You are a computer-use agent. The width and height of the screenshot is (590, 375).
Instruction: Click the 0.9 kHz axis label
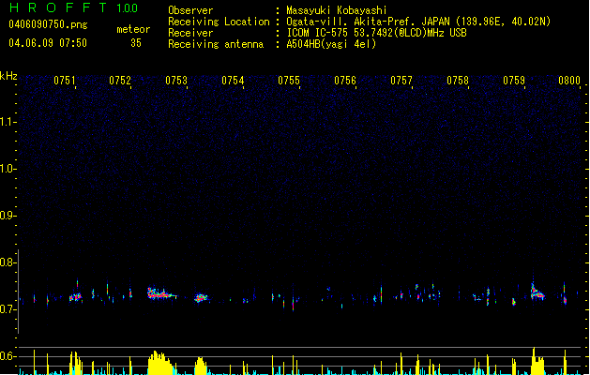tap(8, 216)
